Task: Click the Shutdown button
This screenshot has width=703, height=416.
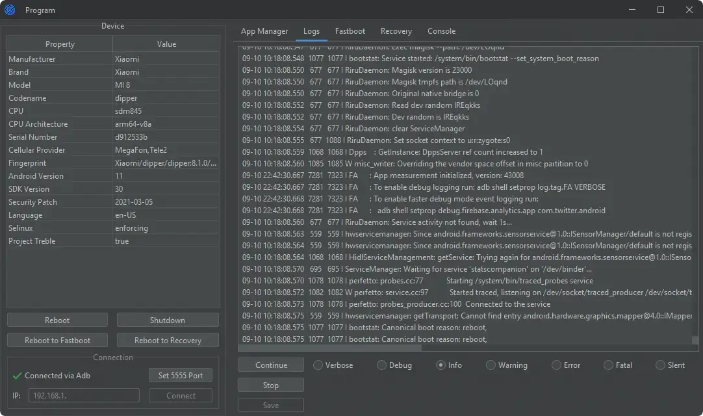Action: pyautogui.click(x=168, y=320)
